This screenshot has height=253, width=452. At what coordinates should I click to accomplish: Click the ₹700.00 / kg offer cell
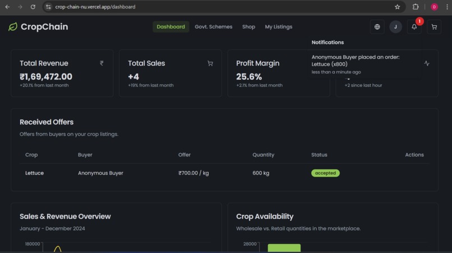pos(193,173)
